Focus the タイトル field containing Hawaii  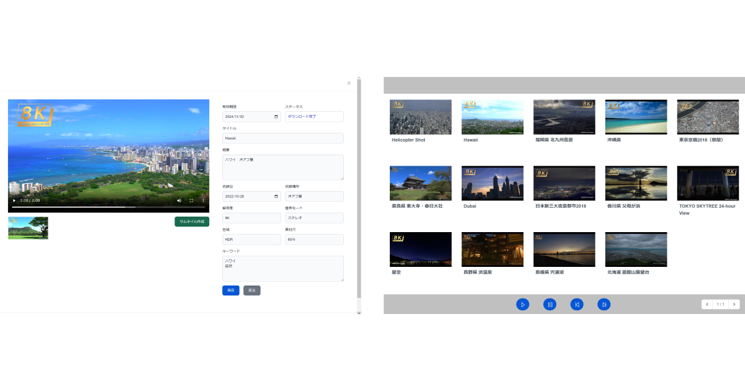[x=283, y=138]
